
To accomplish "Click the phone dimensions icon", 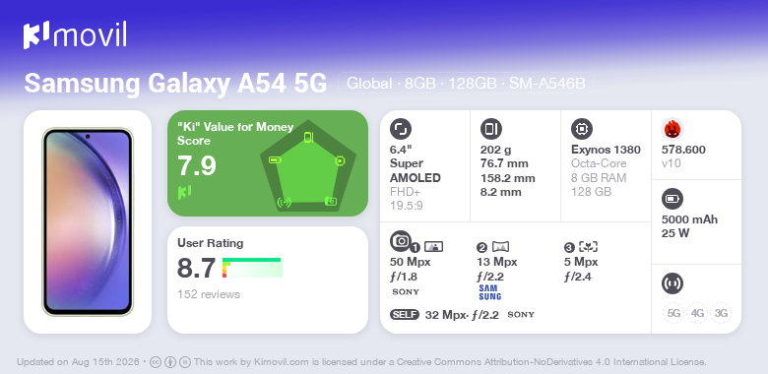I will (490, 129).
